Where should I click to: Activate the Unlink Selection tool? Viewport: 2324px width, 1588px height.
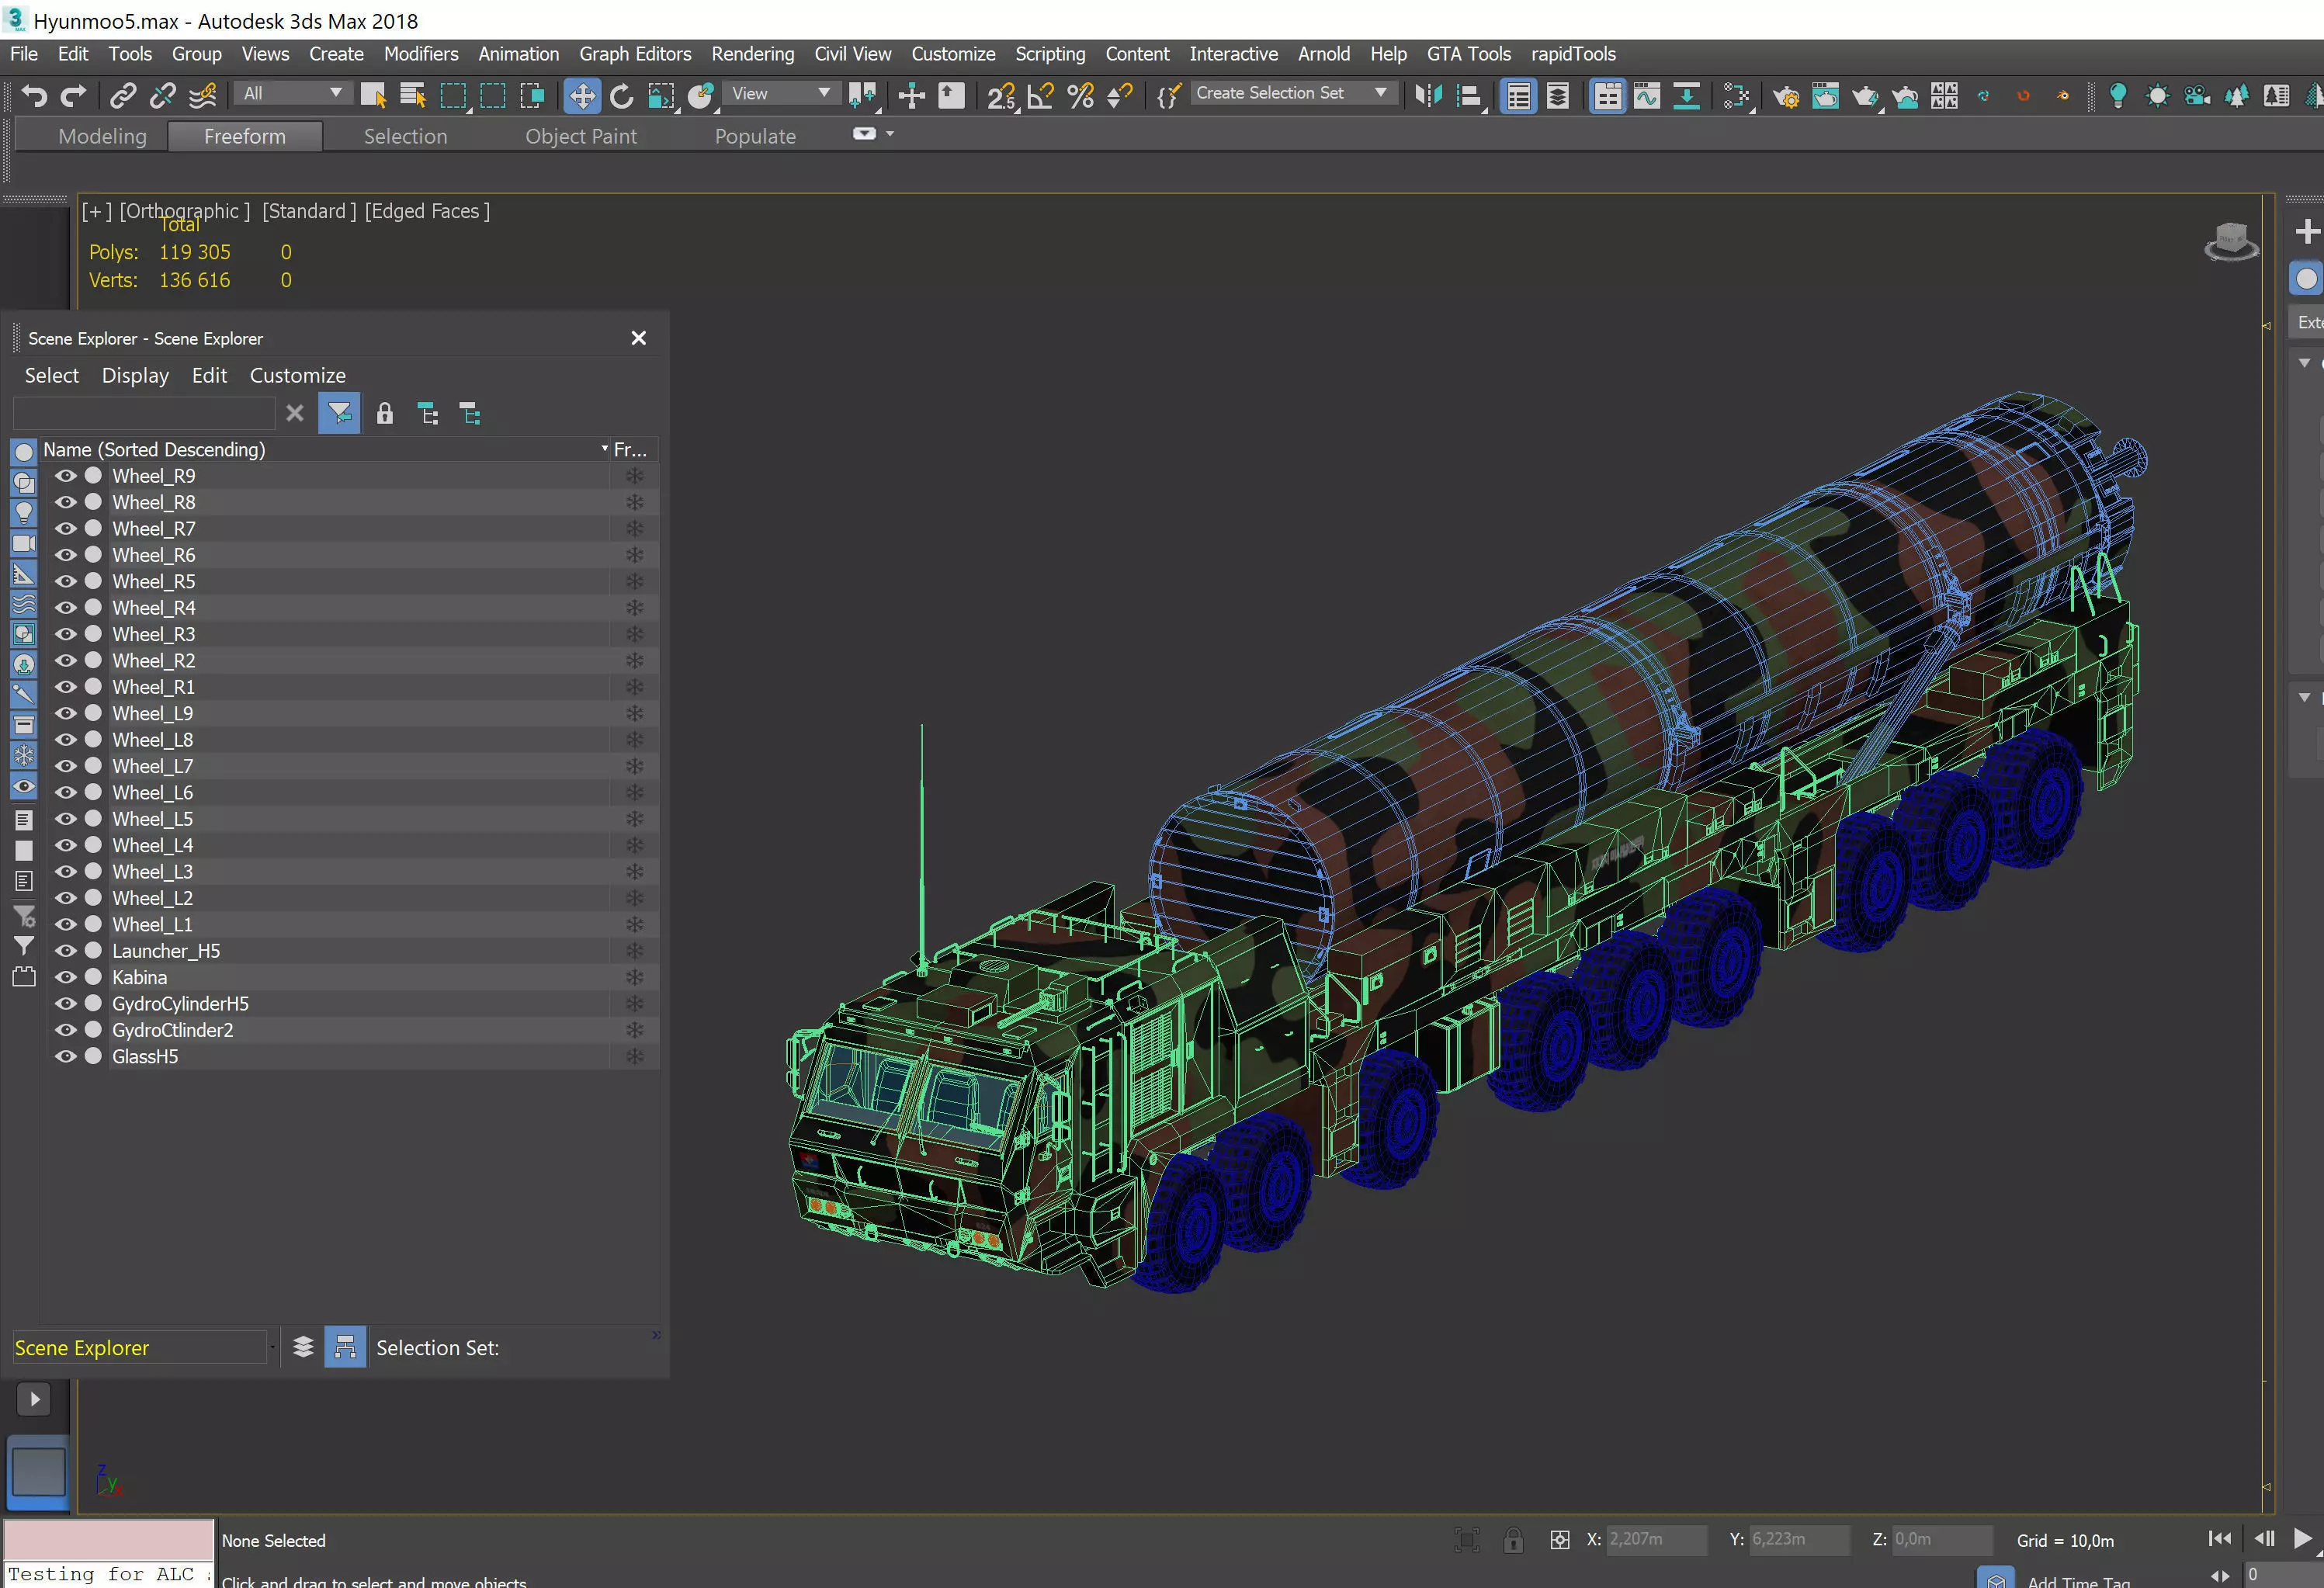click(x=162, y=96)
